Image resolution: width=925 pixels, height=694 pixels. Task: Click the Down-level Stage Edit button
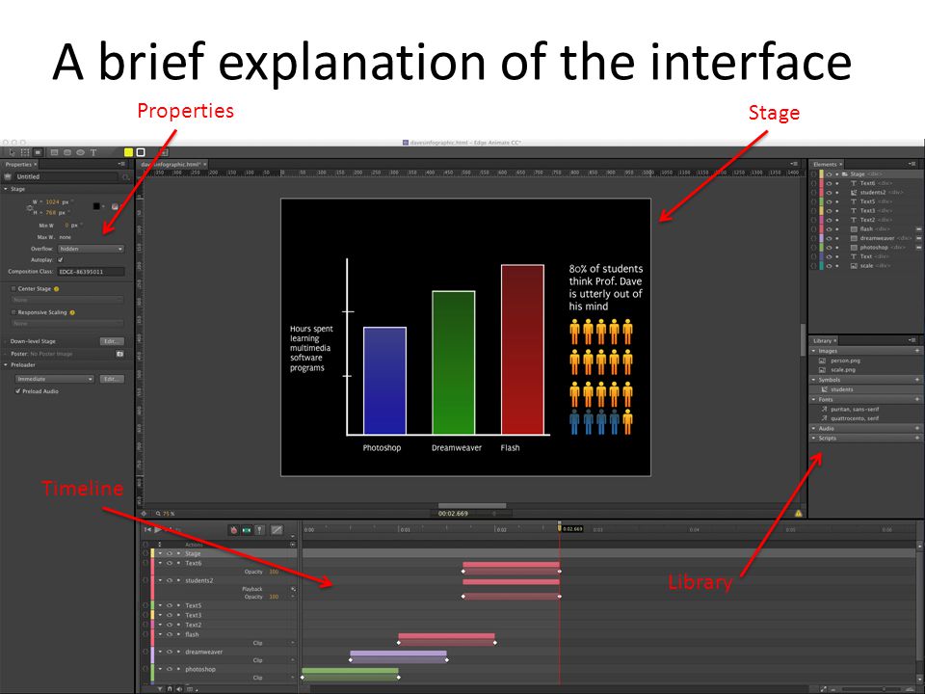click(112, 341)
